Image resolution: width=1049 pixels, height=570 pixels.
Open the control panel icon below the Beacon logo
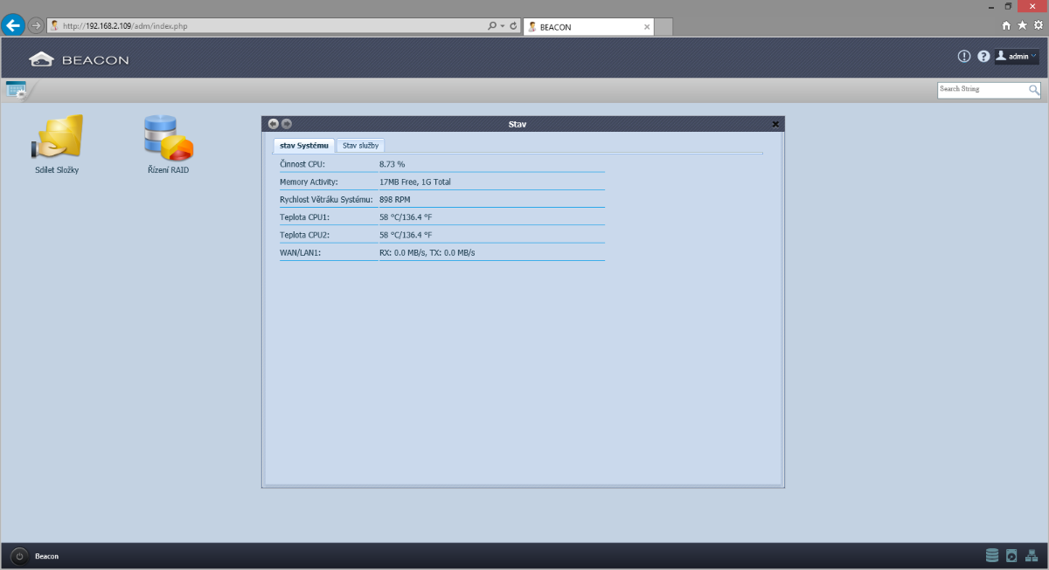coord(16,89)
